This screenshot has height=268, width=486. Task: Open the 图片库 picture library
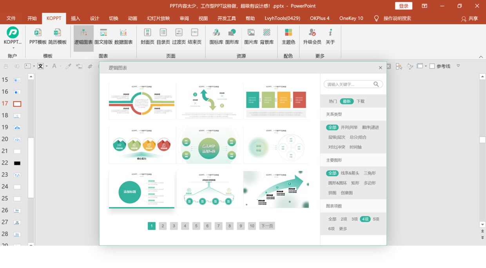click(251, 37)
